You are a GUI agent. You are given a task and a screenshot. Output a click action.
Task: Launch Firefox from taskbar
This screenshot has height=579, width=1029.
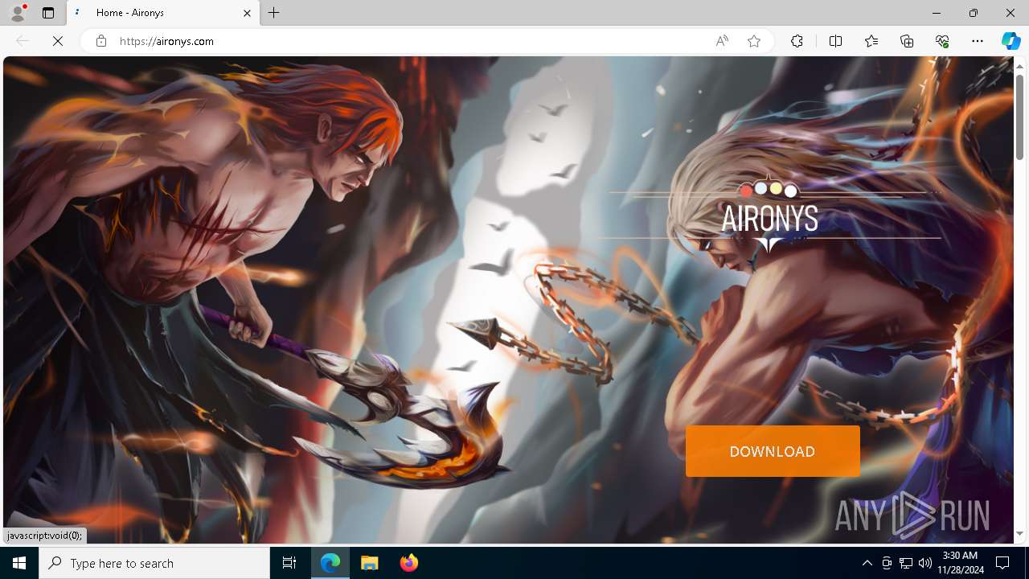pos(409,563)
